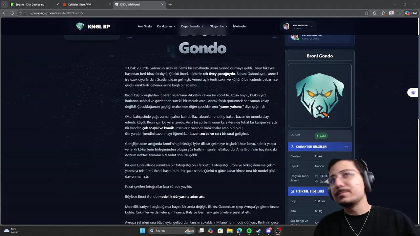The width and height of the screenshot is (420, 236).
Task: Click the location pin icon under birth date
Action: coord(317,182)
